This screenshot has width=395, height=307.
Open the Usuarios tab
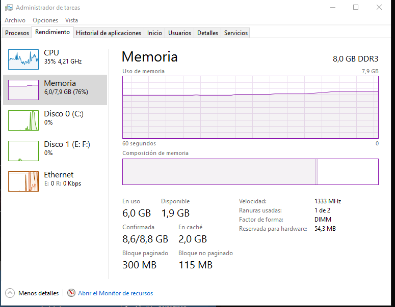(x=180, y=33)
